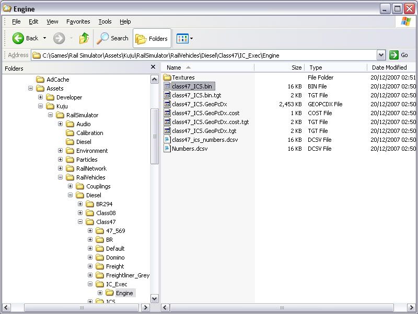Collapse the Assets tree node
The width and height of the screenshot is (418, 314).
click(x=30, y=88)
